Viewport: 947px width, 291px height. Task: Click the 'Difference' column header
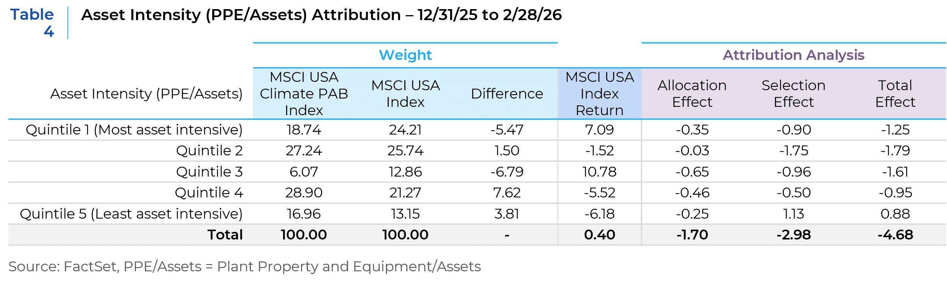507,94
